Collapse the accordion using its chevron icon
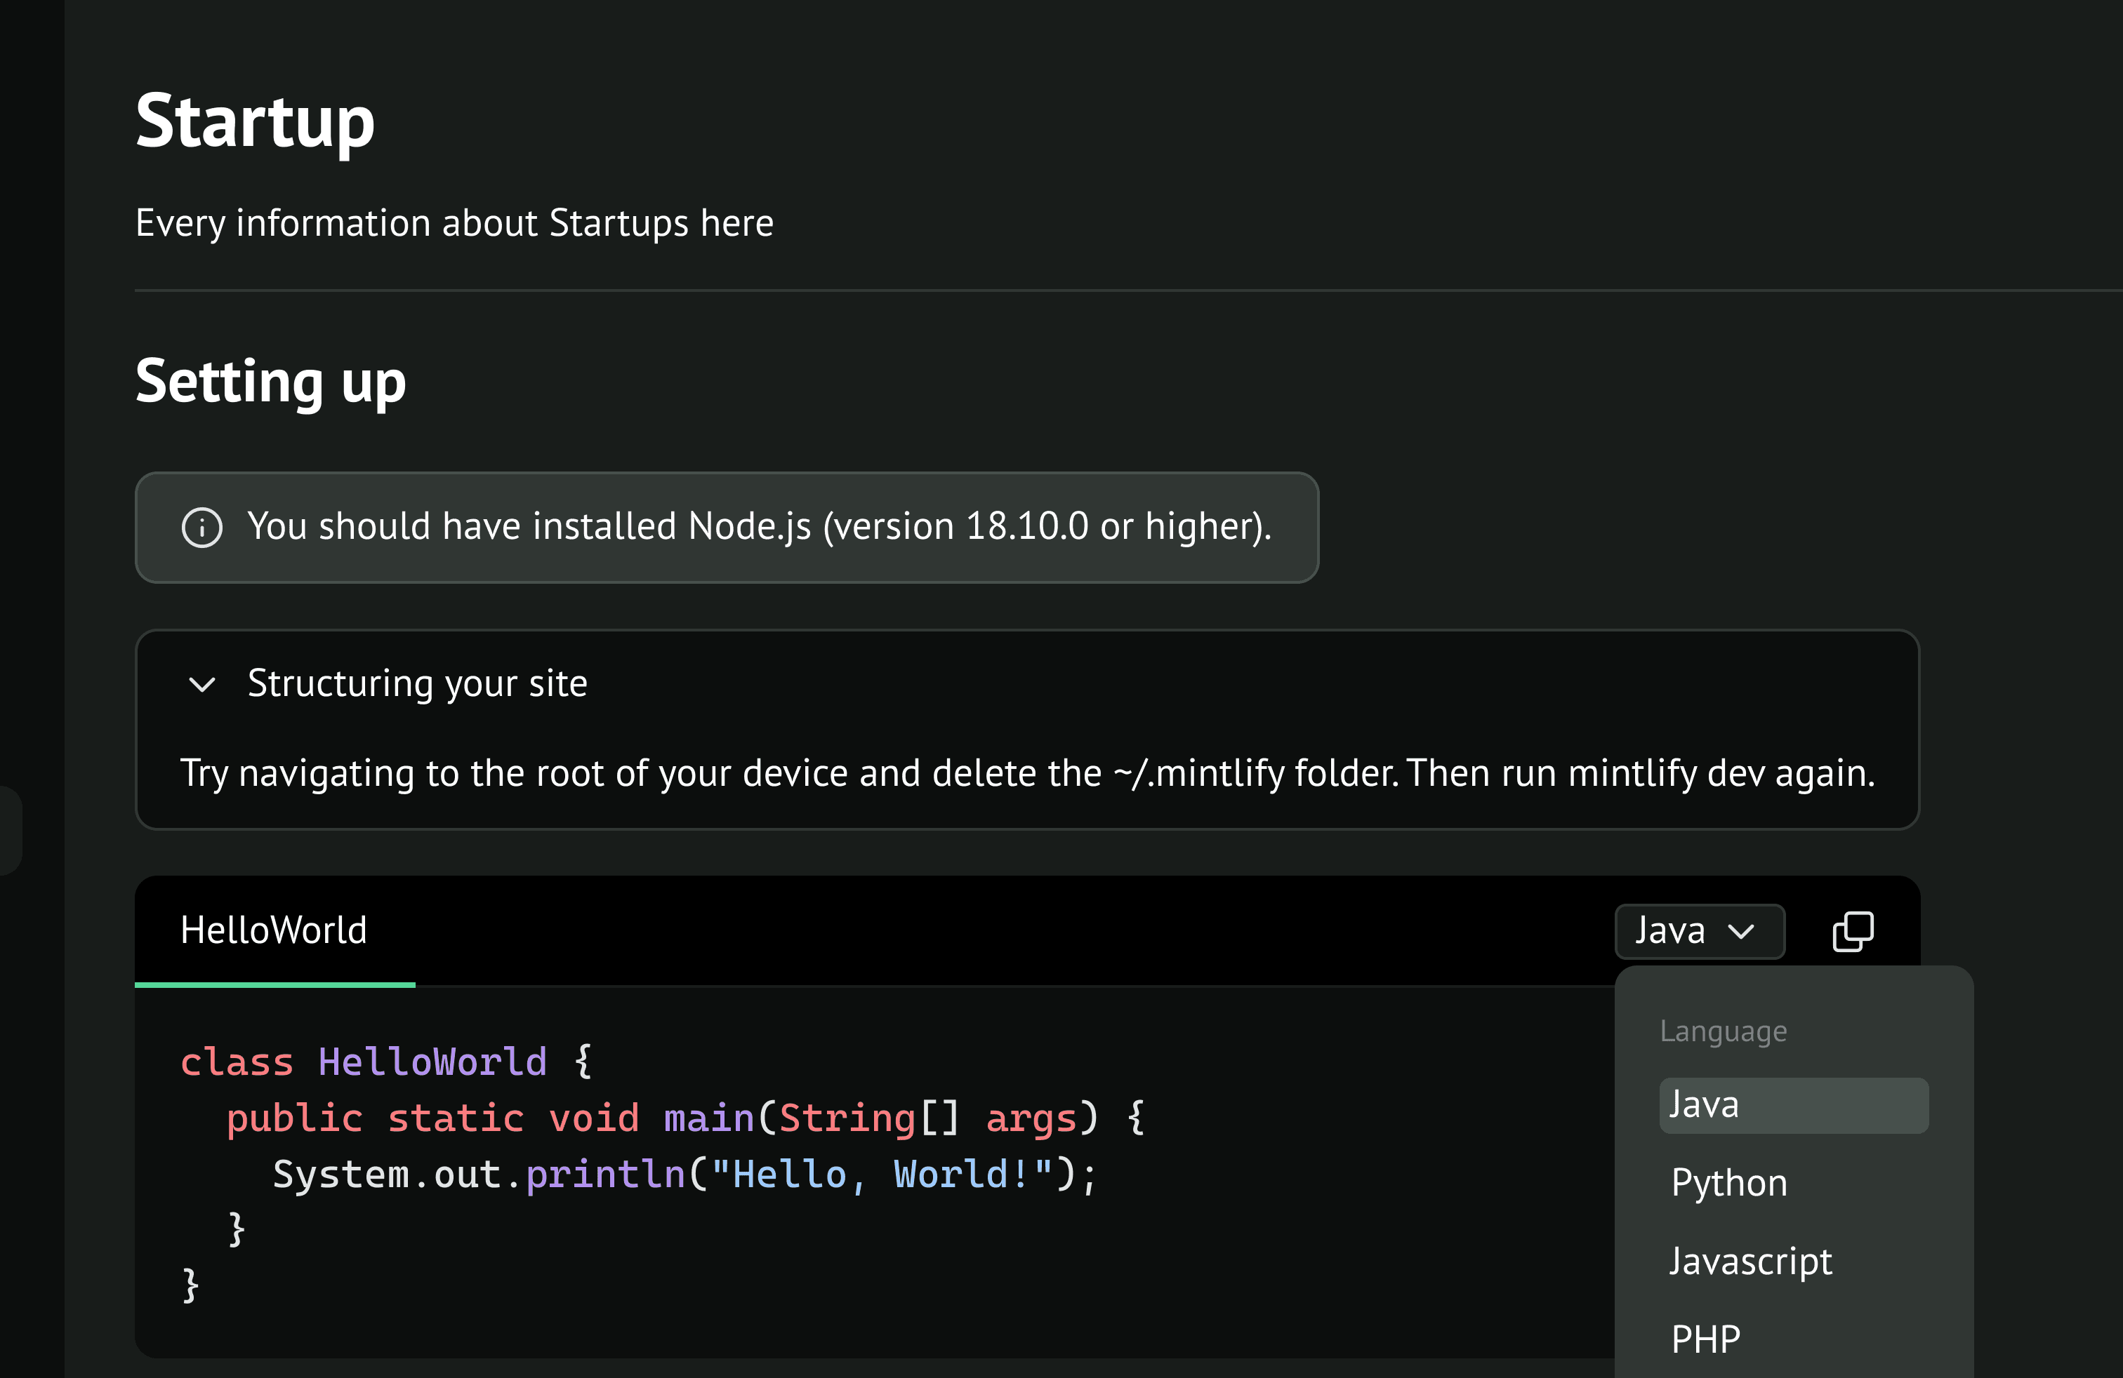The image size is (2123, 1378). (x=202, y=685)
